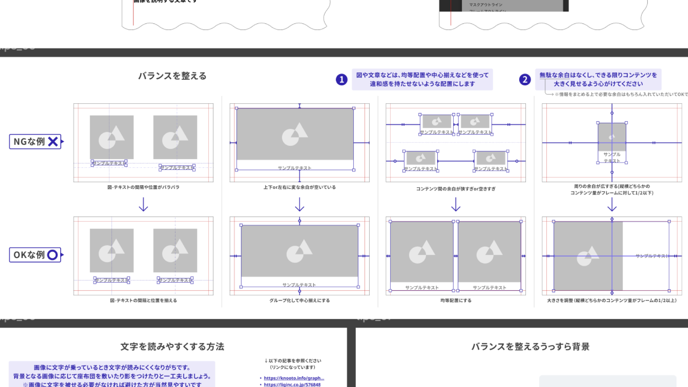The width and height of the screenshot is (688, 387).
Task: Click the down arrow under 周りの余白が広すぎる caption
Action: coord(612,205)
